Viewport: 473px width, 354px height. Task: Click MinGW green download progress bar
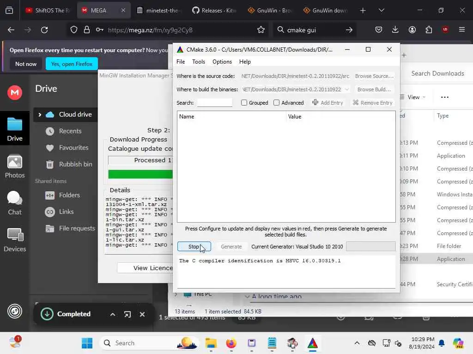pyautogui.click(x=140, y=174)
